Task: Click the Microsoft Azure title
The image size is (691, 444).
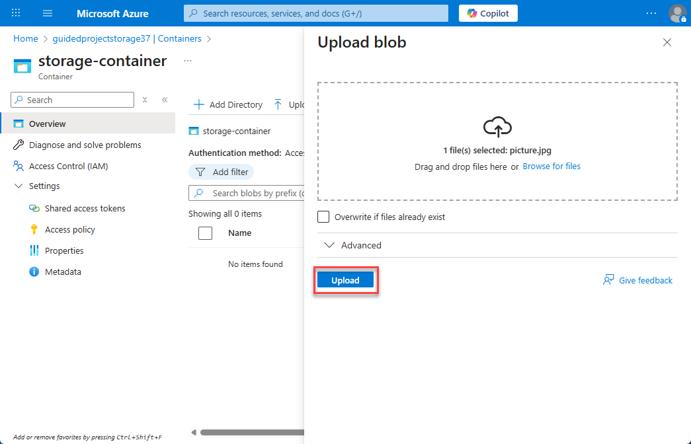Action: 112,13
